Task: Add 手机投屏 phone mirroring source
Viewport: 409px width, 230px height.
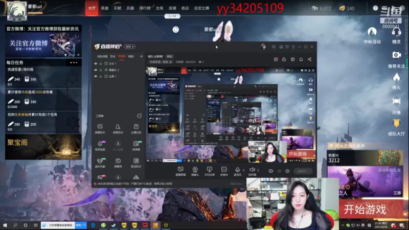Action: click(209, 171)
